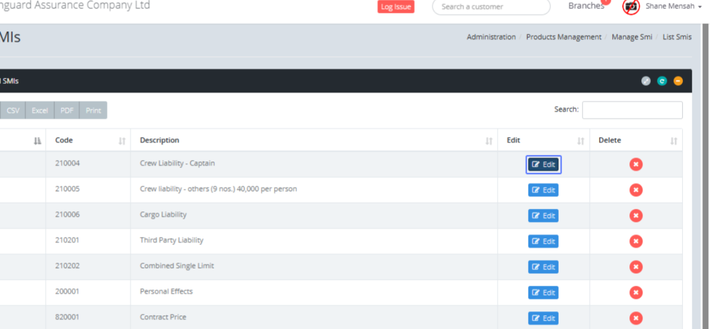This screenshot has width=710, height=329.
Task: Delete the Cargo Liability entry
Action: click(x=636, y=215)
